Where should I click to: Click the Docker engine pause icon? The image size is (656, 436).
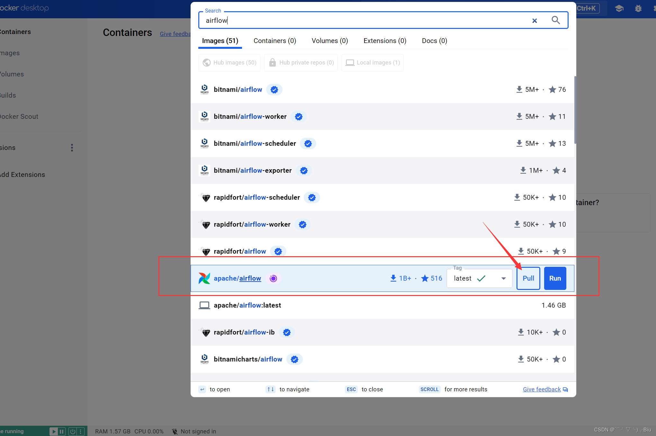coord(61,431)
